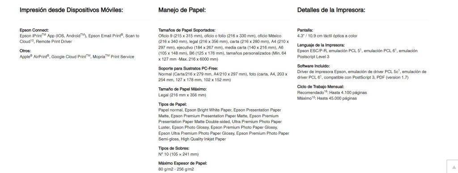This screenshot has height=173, width=458.
Task: Click the 'Otros:' label
Action: pos(25,51)
